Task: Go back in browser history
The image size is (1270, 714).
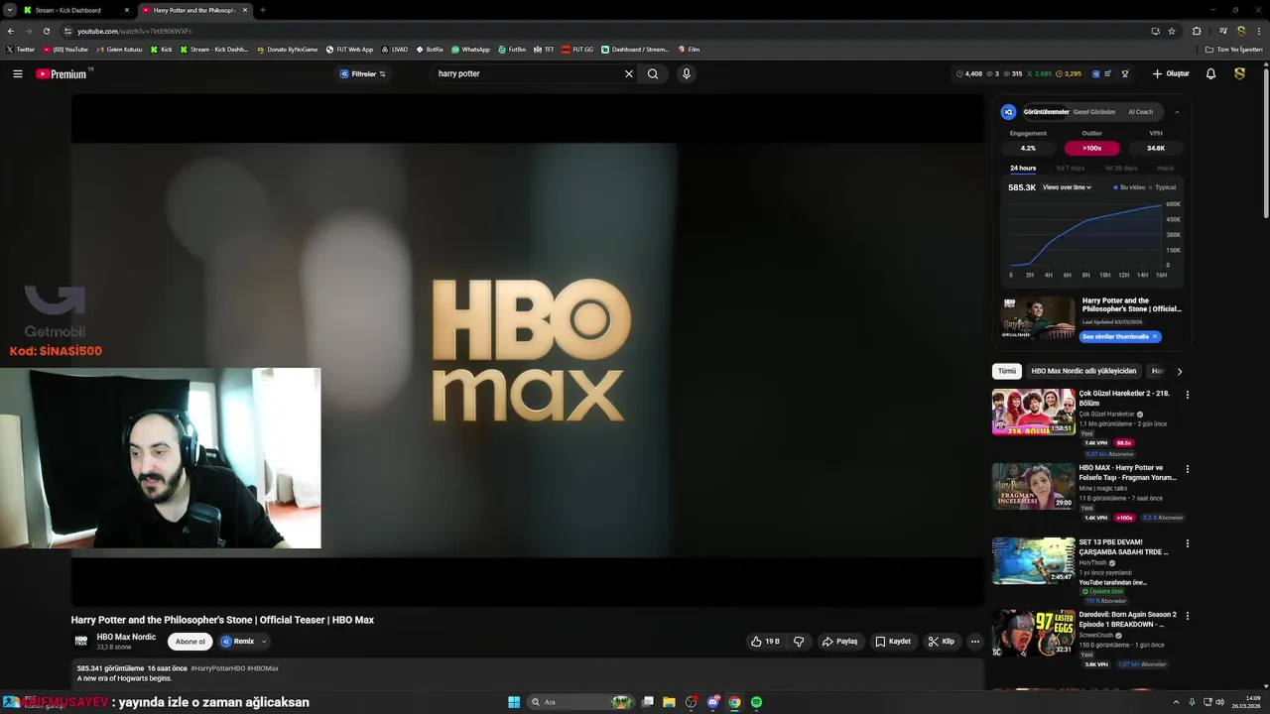Action: tap(11, 31)
